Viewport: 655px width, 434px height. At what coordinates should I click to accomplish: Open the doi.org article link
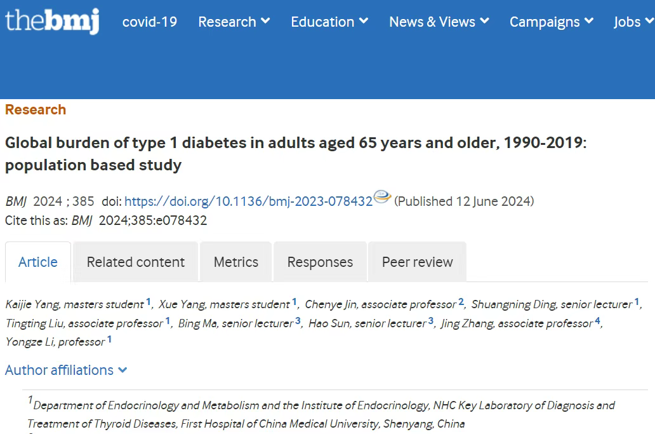(249, 201)
